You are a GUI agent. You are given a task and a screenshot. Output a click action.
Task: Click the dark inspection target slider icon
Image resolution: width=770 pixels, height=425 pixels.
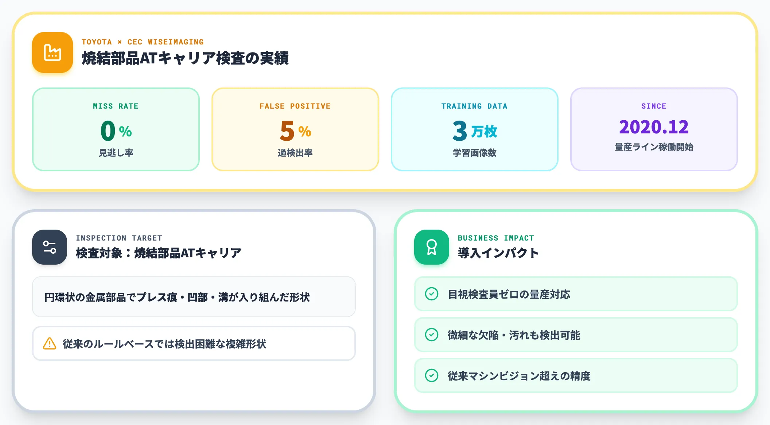pos(50,247)
